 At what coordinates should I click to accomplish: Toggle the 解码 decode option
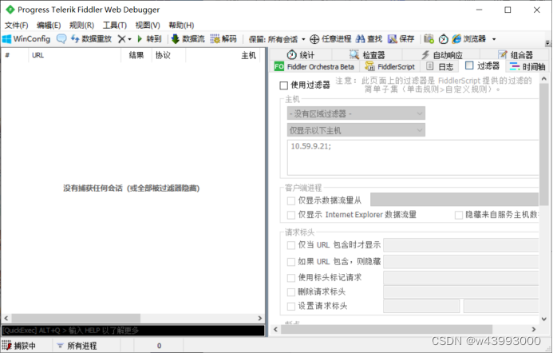(223, 39)
